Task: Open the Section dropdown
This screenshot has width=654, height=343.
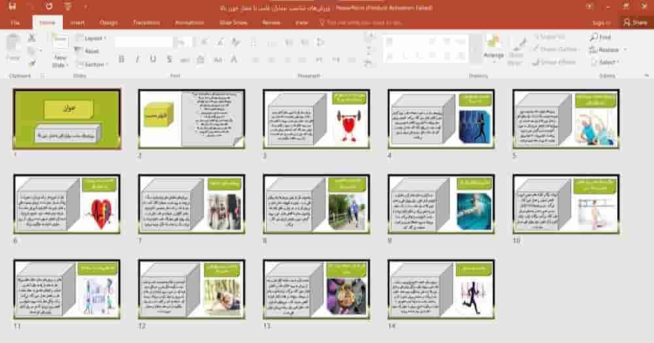Action: coord(93,65)
